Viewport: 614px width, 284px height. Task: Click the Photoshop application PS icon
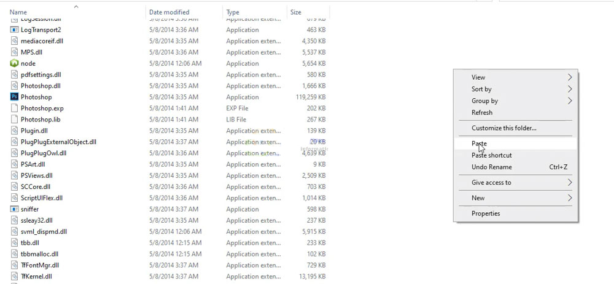[x=14, y=97]
